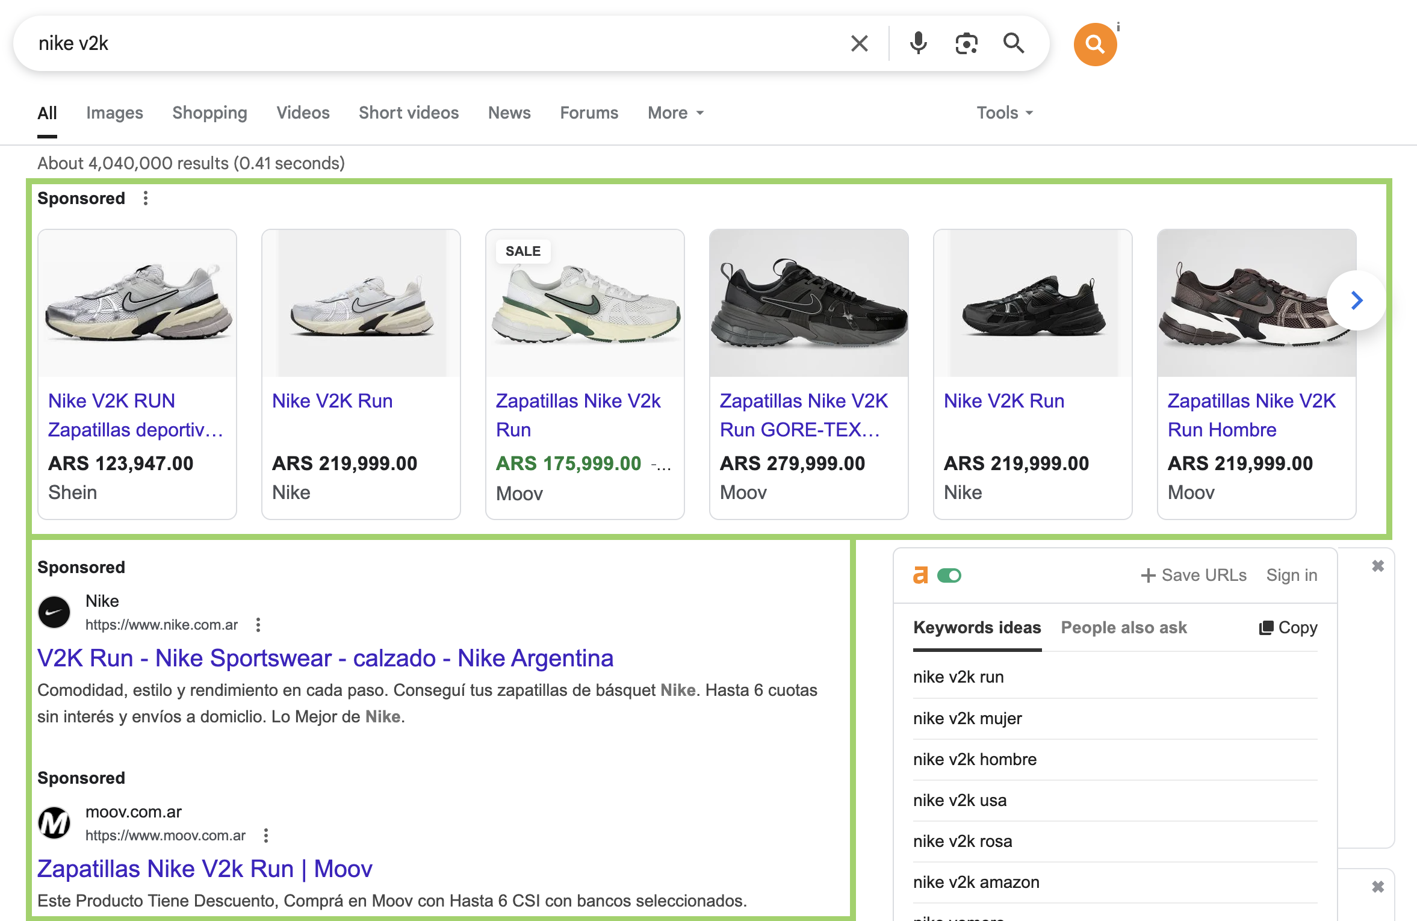Click the Nike swoosh favicon
The image size is (1417, 921).
[54, 612]
